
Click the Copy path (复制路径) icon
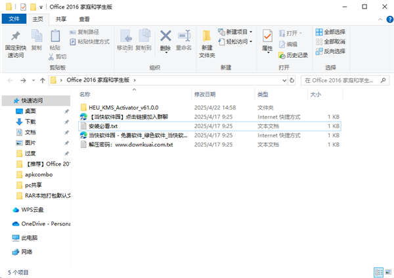(73, 32)
